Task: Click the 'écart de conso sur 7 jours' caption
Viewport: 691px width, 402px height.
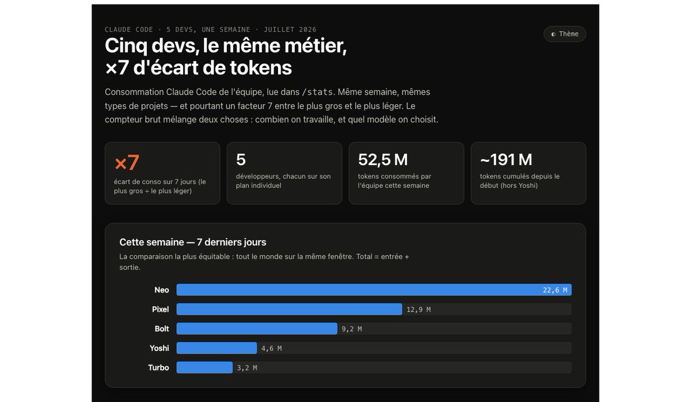Action: click(160, 186)
